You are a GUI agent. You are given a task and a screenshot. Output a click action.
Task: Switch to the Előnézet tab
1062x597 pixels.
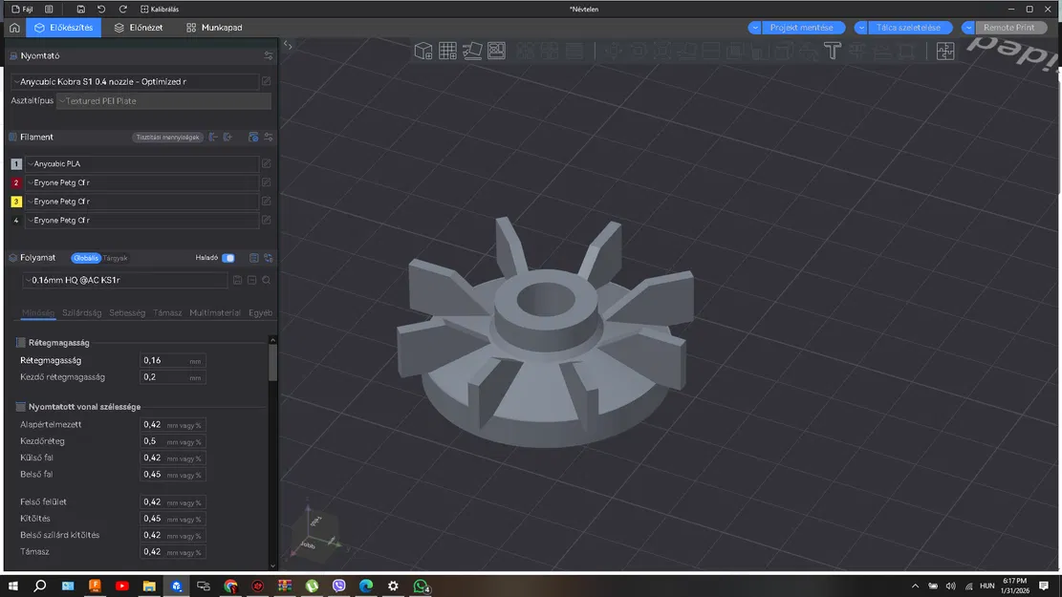tap(139, 28)
